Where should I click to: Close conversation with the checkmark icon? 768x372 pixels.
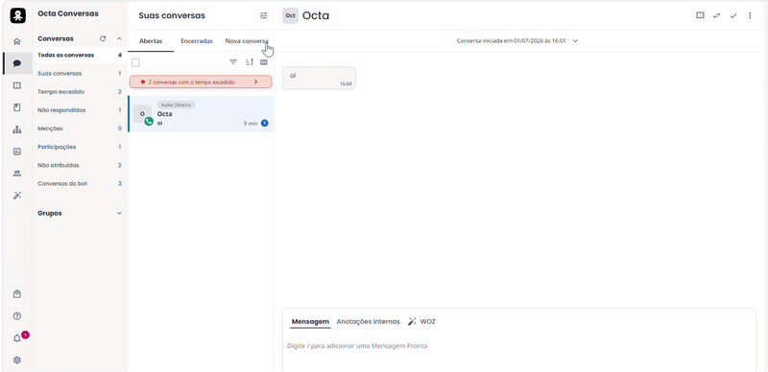(x=733, y=15)
